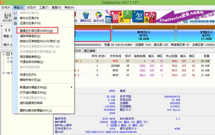Click the 终止柱面 column header
The height and width of the screenshot is (135, 215).
tap(172, 56)
